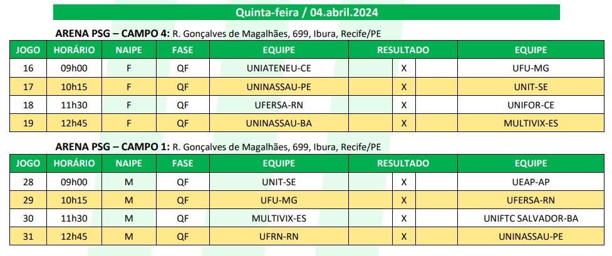Click the left result score field of game 16
This screenshot has height=256, width=612.
pyautogui.click(x=370, y=68)
